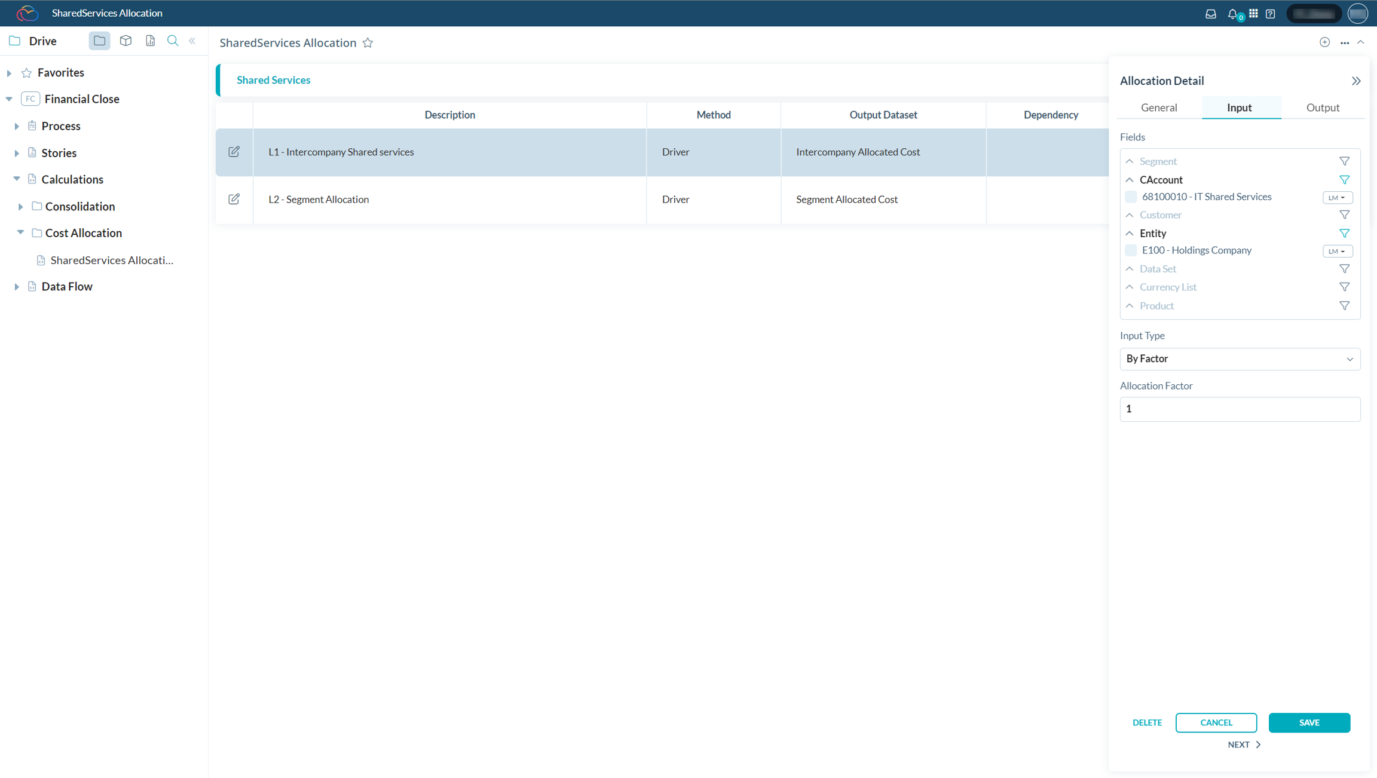Click the search icon in Drive toolbar
The height and width of the screenshot is (778, 1377).
173,41
